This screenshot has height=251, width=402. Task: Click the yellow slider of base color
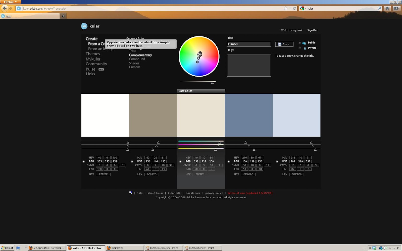201,148
